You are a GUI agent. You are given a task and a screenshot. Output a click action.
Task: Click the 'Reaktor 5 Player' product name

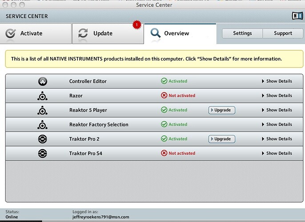[88, 110]
